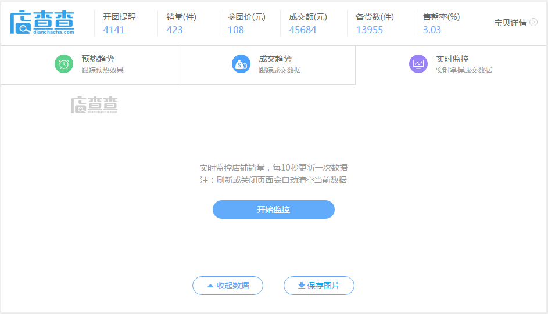Start monitoring with the 开始监控 button
Screen dimensions: 548x314
coord(274,210)
